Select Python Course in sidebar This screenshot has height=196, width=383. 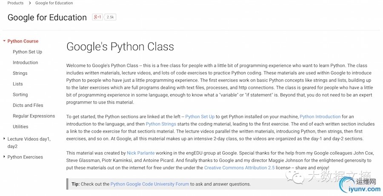pos(23,41)
